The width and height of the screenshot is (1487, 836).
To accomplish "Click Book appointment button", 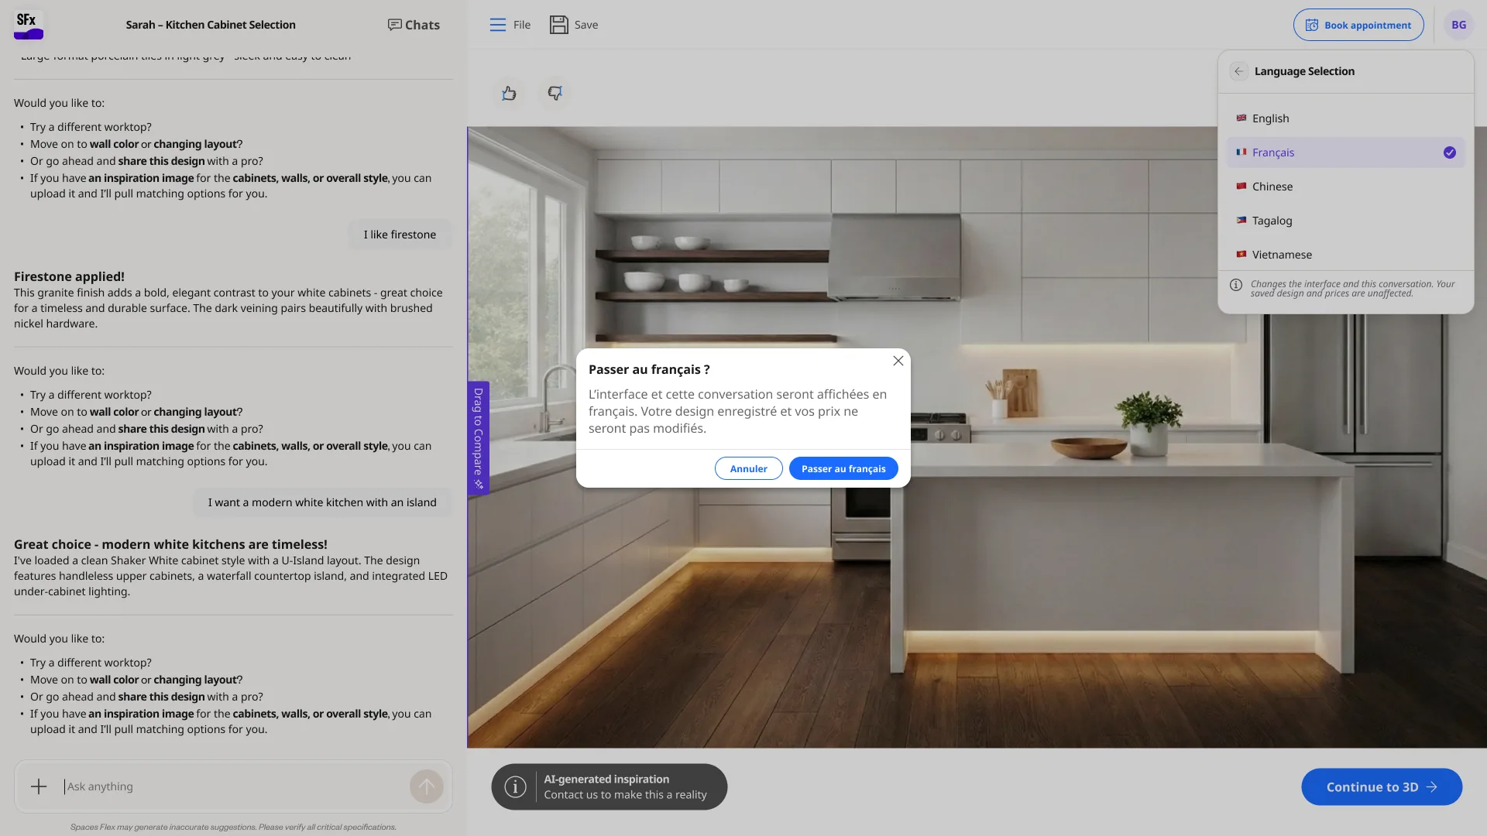I will [x=1358, y=25].
